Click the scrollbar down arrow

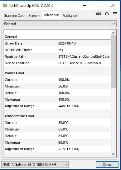(x=113, y=154)
